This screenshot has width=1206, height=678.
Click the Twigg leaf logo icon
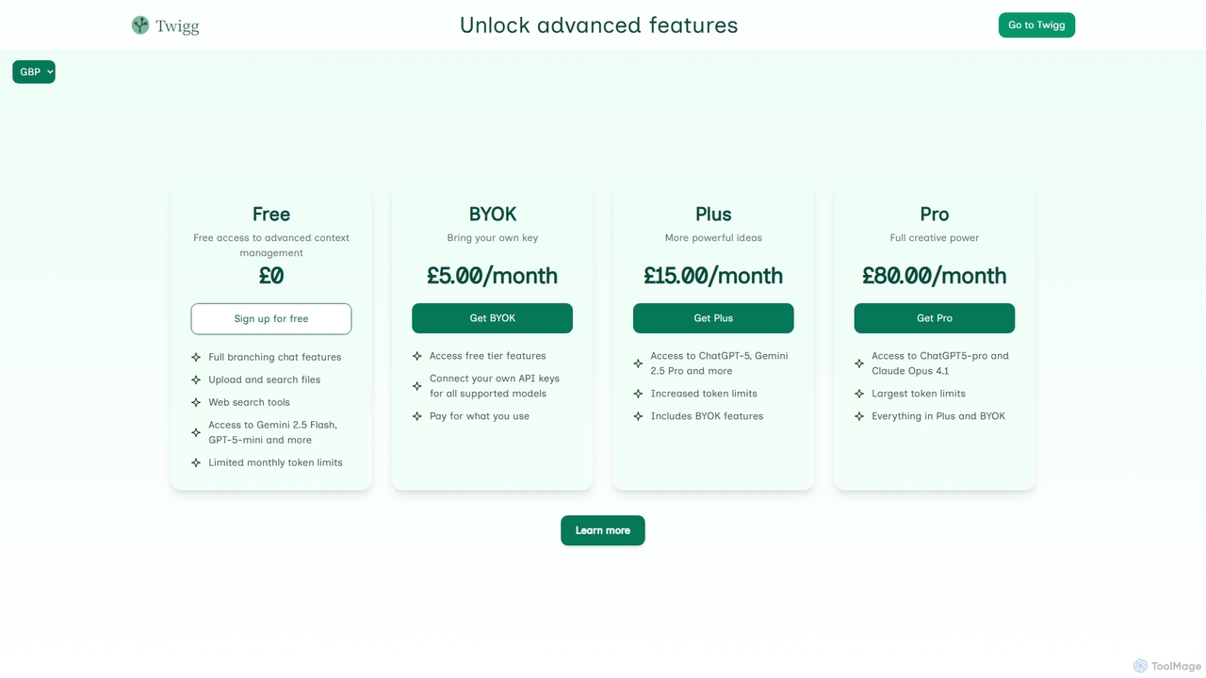coord(140,25)
